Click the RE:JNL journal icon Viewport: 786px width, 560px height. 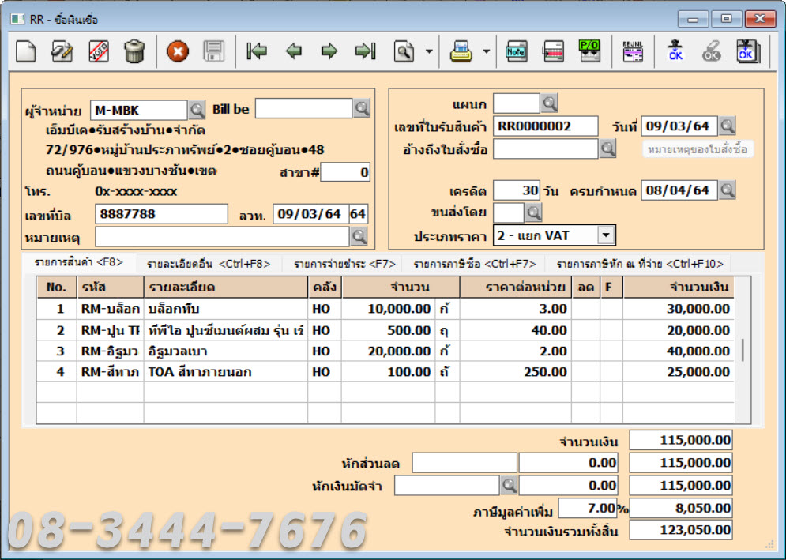pos(633,51)
